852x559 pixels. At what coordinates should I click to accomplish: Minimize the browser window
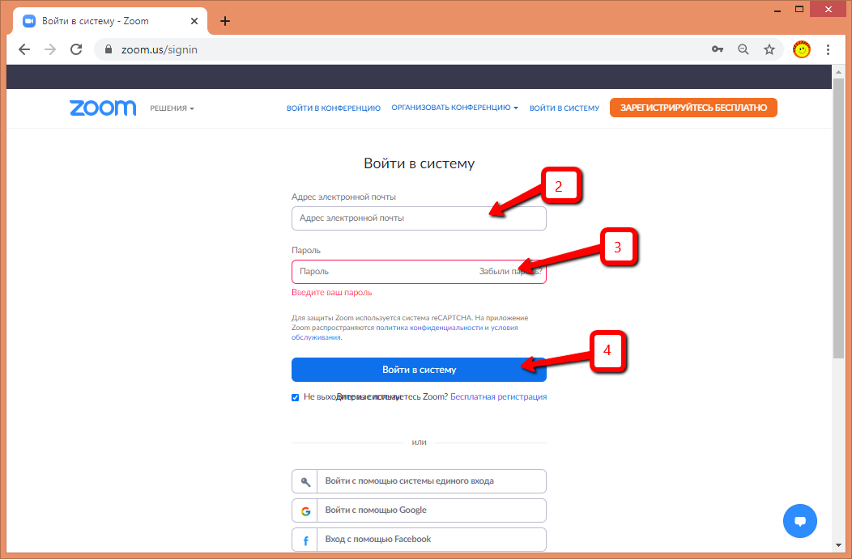pyautogui.click(x=777, y=9)
